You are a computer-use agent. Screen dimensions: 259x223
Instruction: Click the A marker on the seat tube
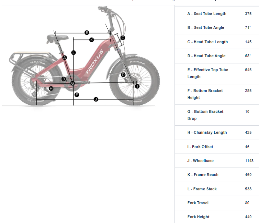coord(64,58)
